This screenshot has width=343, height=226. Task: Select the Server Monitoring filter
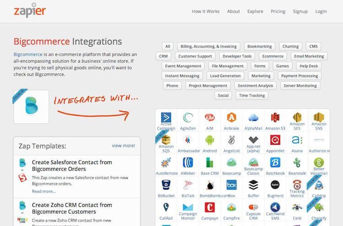point(300,86)
